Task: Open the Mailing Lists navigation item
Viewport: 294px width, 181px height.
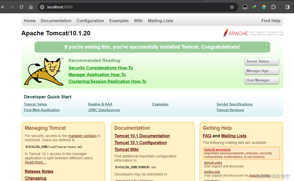Action: point(160,21)
